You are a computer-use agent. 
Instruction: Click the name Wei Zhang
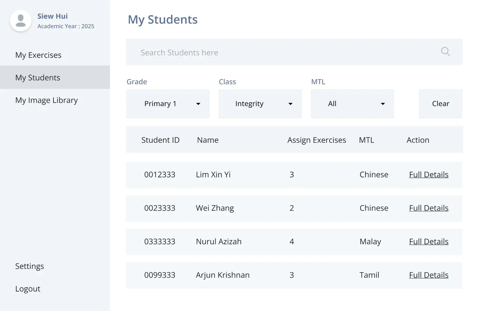[x=215, y=208]
